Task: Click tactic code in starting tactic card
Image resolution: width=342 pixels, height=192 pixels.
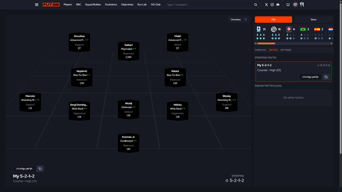Action: pos(310,77)
